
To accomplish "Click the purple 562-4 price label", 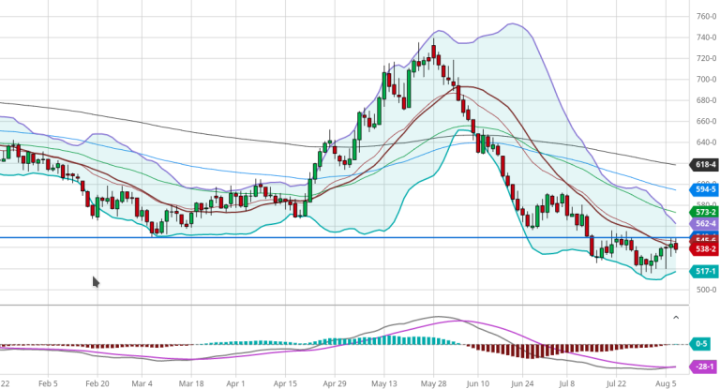I will pyautogui.click(x=704, y=224).
